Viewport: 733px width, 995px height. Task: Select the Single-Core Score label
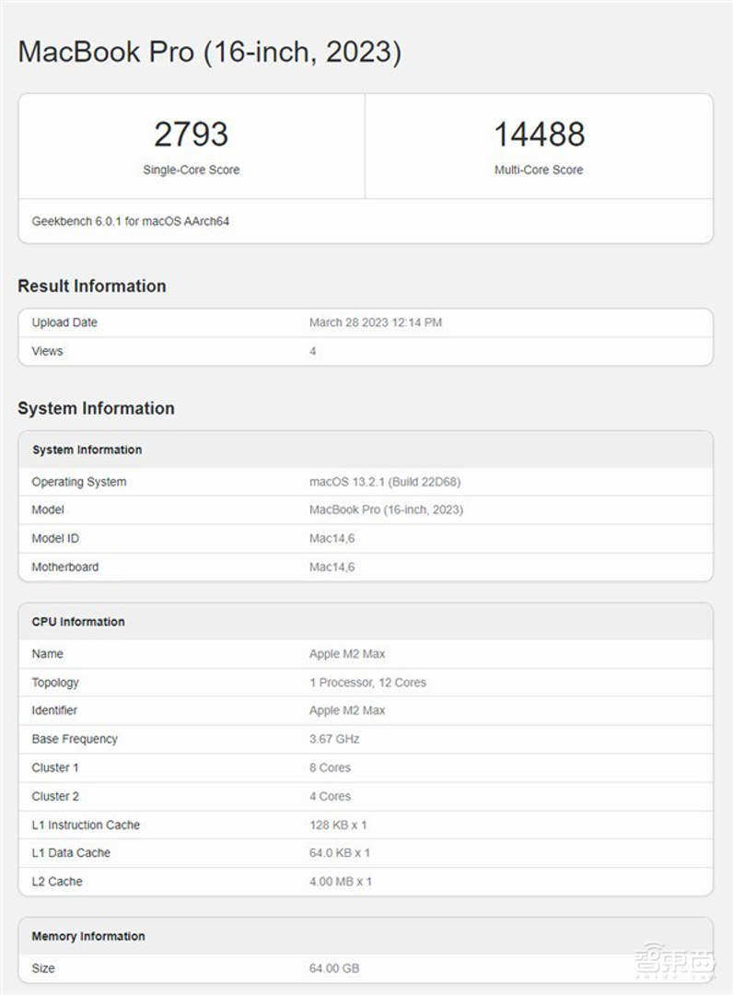pyautogui.click(x=191, y=170)
